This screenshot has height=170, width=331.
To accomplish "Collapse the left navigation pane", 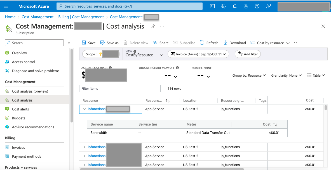I will (x=69, y=43).
